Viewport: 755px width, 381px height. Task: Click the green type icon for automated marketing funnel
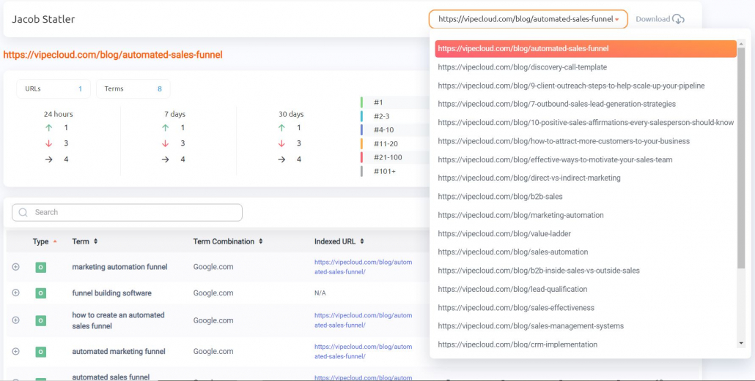click(41, 352)
